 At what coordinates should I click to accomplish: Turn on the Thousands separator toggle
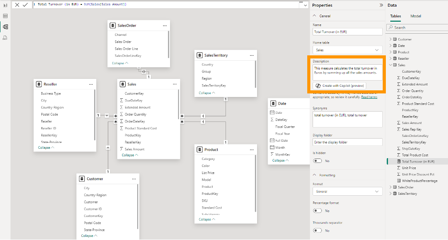317,230
